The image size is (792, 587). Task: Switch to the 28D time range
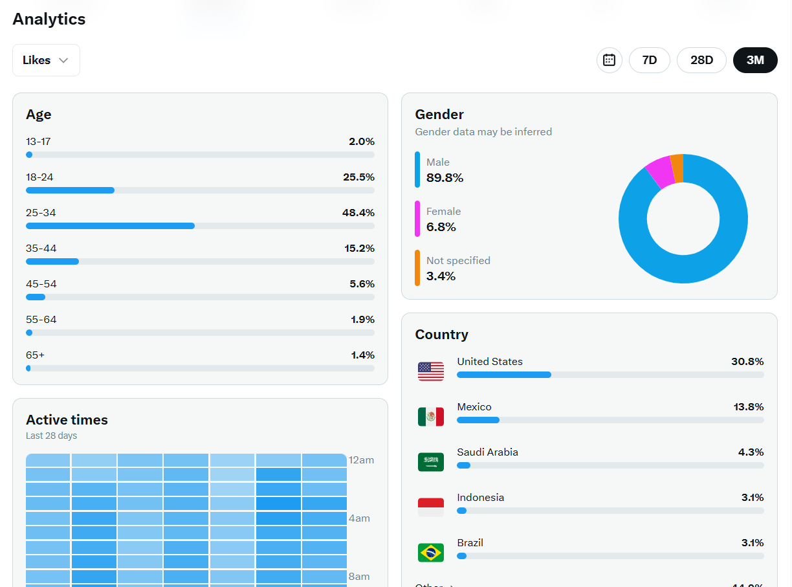click(x=701, y=60)
